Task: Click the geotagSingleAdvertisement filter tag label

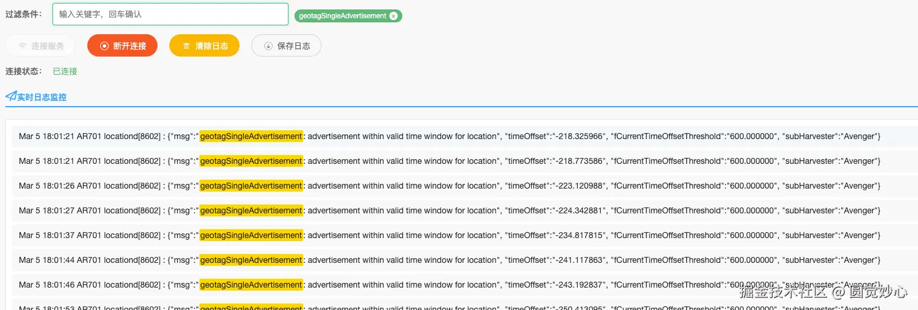Action: pos(342,16)
